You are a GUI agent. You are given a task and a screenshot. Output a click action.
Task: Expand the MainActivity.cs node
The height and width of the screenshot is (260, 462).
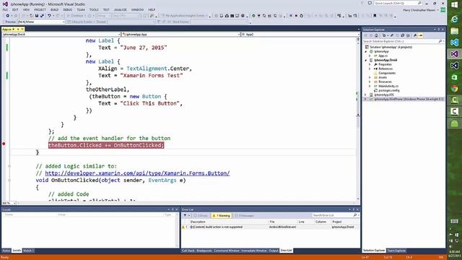[370, 86]
